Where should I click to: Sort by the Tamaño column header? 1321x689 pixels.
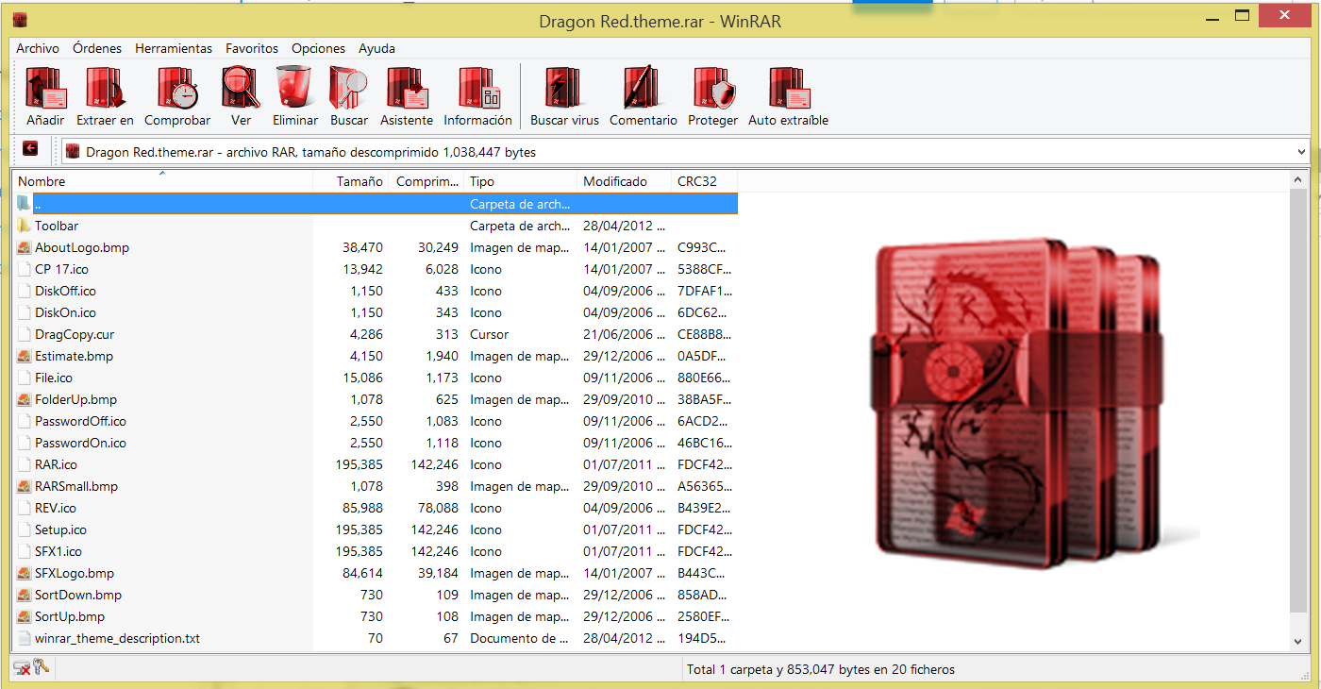tap(350, 181)
